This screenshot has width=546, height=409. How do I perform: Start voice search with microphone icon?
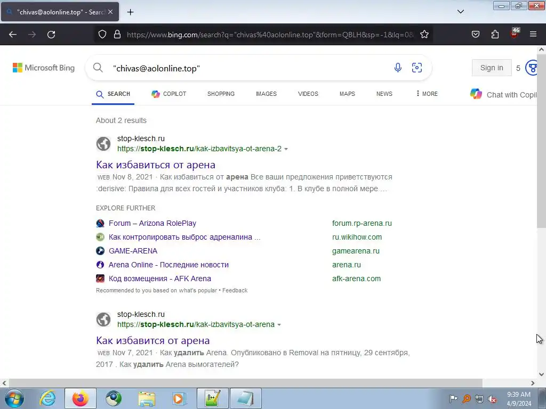(398, 68)
